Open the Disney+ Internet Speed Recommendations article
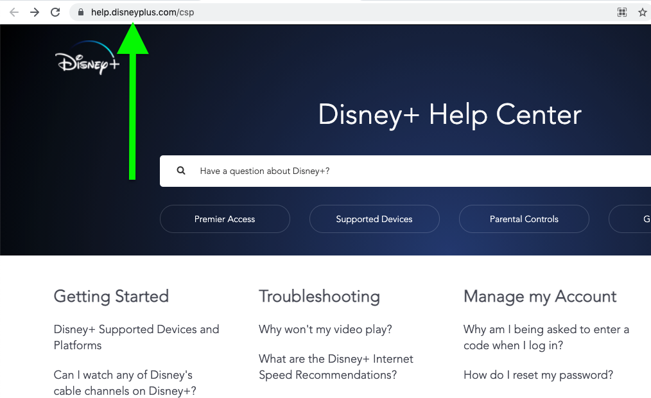651x398 pixels. pyautogui.click(x=336, y=367)
